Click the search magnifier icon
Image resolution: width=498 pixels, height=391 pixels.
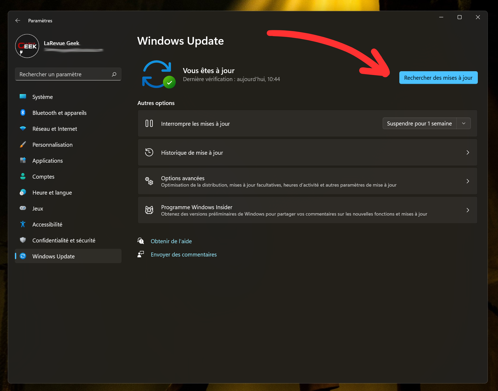click(114, 74)
